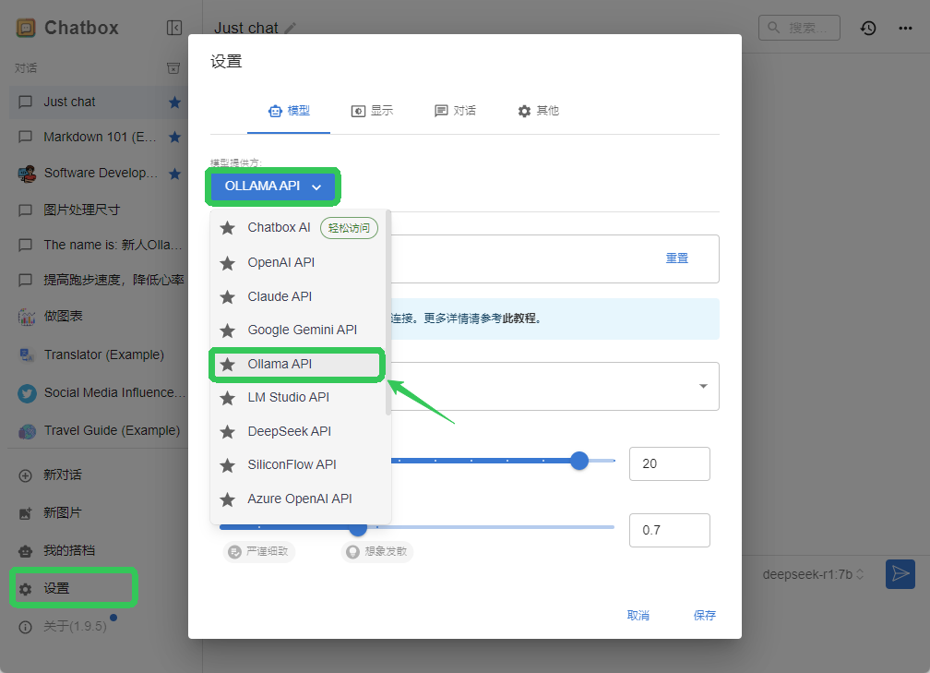Open the 此教程 tutorial link
This screenshot has width=930, height=673.
click(519, 318)
